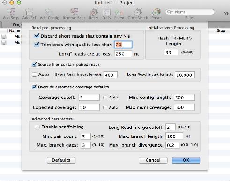Click the Remove Seqs toolbar icon
Screen dimensions: 230x181
(74, 14)
